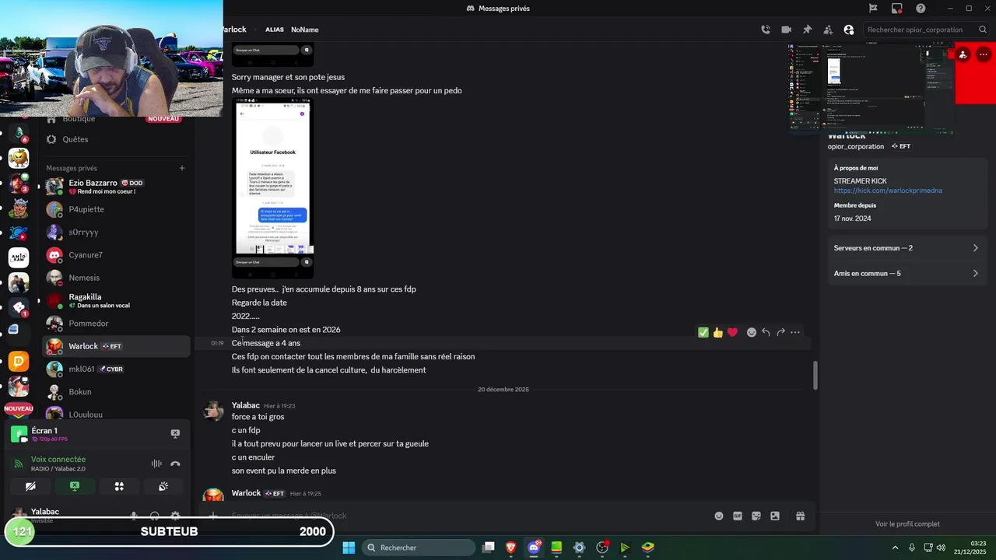Open the sticker picker

[x=756, y=516]
